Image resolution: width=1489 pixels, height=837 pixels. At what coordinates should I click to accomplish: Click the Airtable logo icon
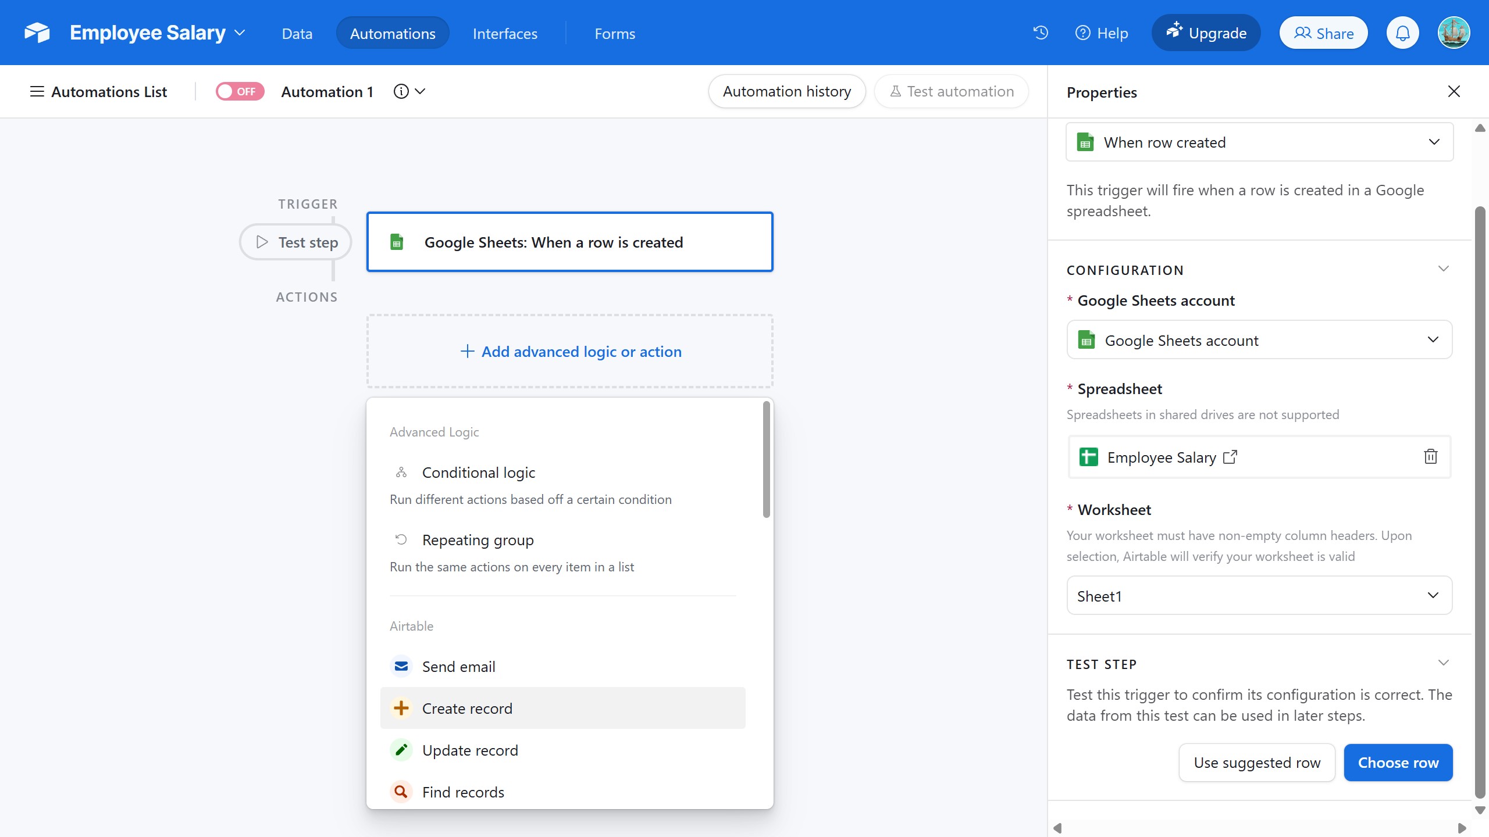37,33
